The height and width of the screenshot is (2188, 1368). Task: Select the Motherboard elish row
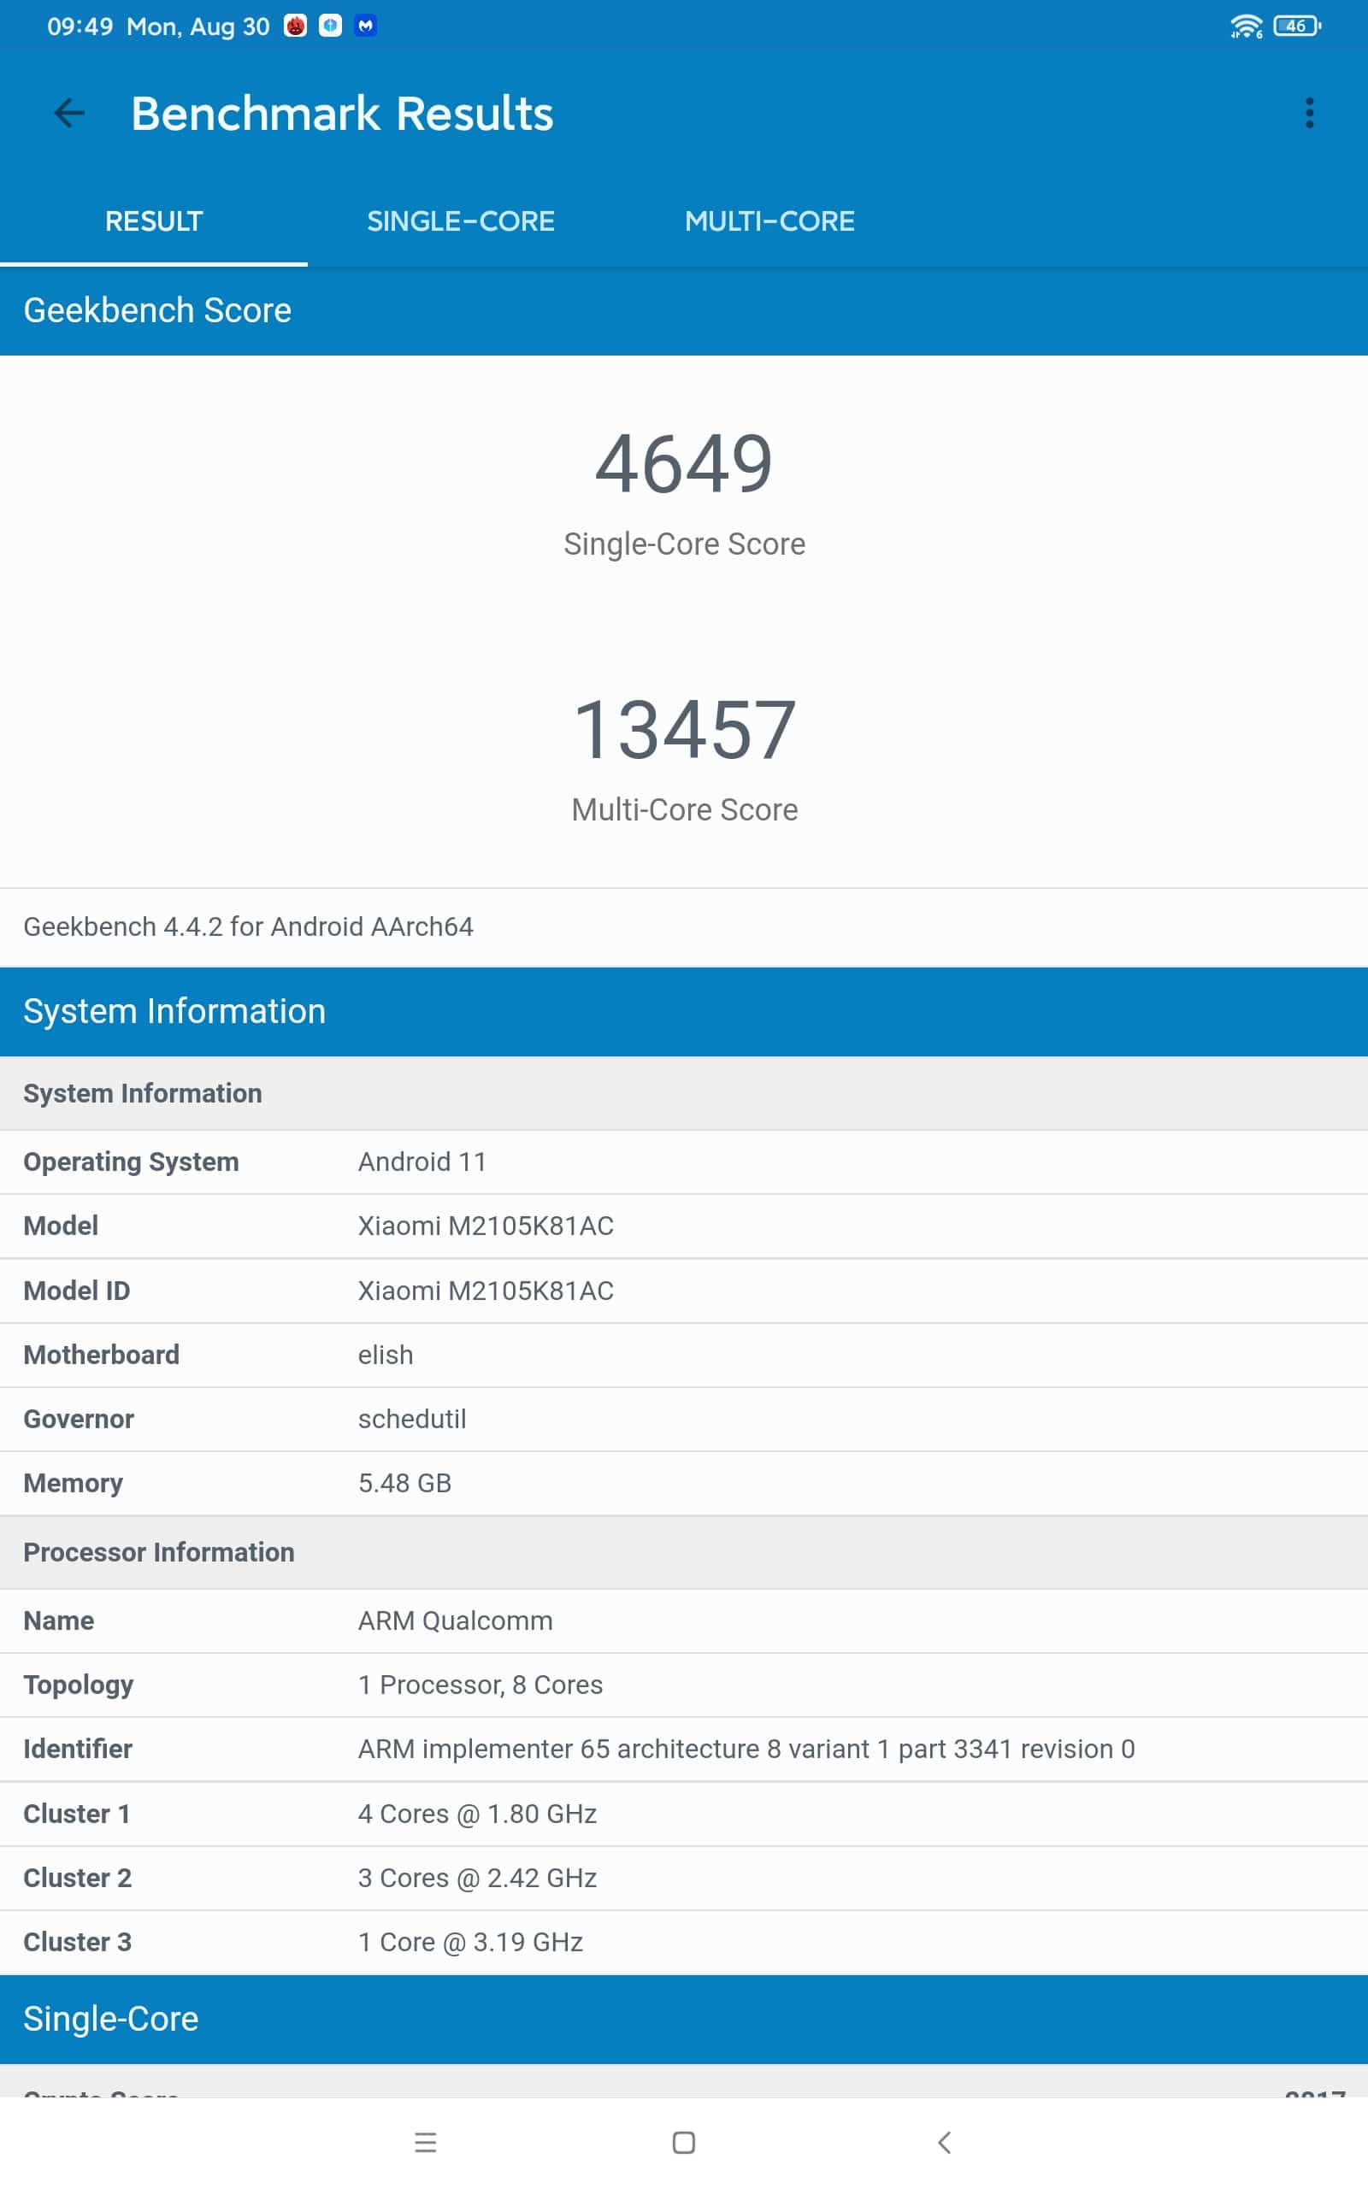tap(684, 1356)
